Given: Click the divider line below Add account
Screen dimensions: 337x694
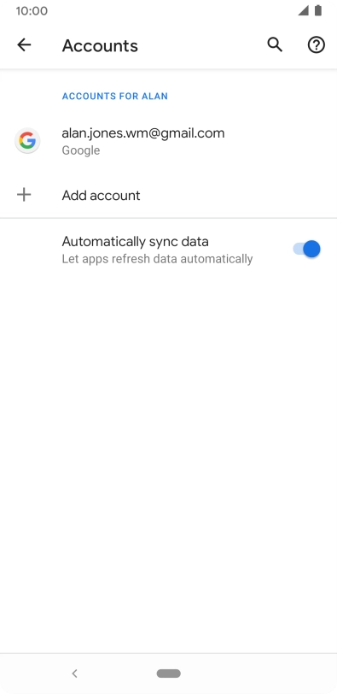Looking at the screenshot, I should [x=168, y=218].
